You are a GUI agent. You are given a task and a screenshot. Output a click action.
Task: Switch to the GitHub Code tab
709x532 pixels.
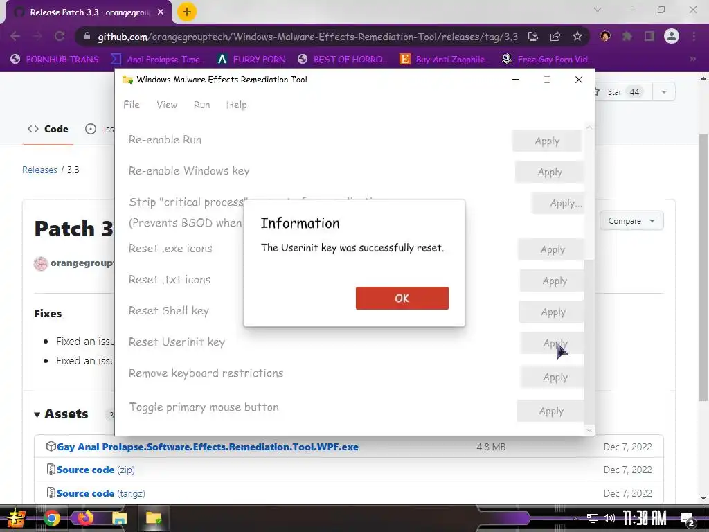click(48, 129)
